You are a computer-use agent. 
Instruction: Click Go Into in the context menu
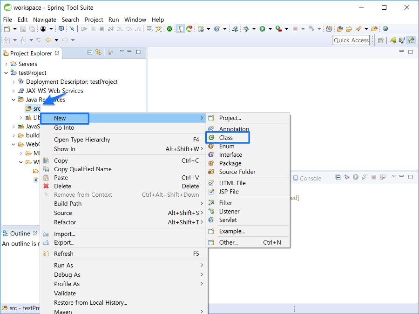[x=123, y=127]
